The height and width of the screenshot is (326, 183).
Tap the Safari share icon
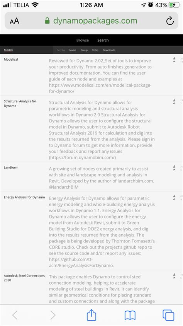(x=91, y=315)
